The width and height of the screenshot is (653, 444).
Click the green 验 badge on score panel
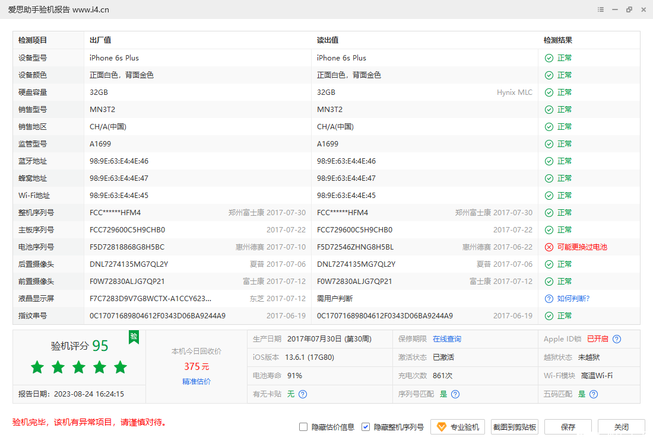pyautogui.click(x=134, y=337)
